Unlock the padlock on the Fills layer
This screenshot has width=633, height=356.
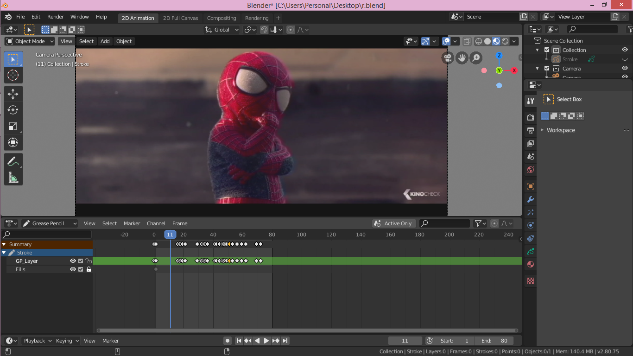pyautogui.click(x=89, y=269)
